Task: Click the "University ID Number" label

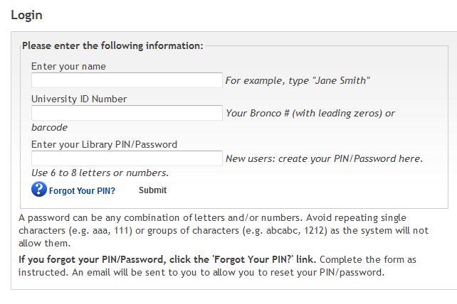Action: pos(79,99)
